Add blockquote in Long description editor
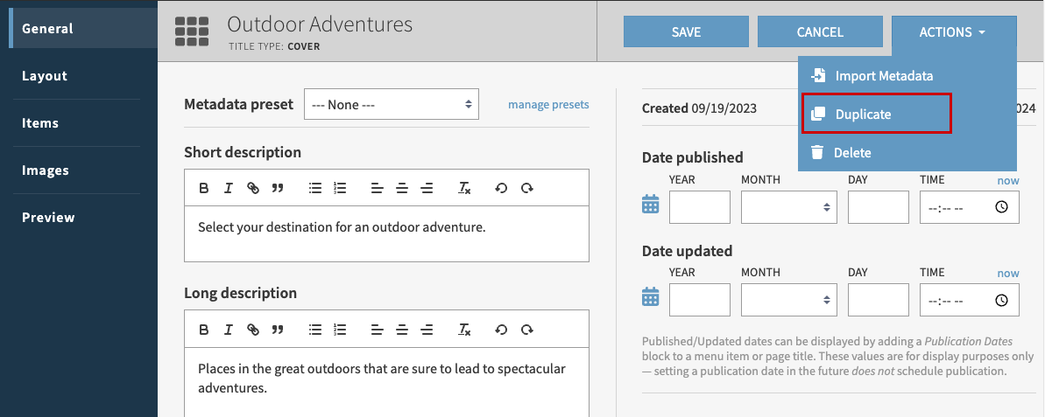The image size is (1045, 417). pyautogui.click(x=278, y=330)
